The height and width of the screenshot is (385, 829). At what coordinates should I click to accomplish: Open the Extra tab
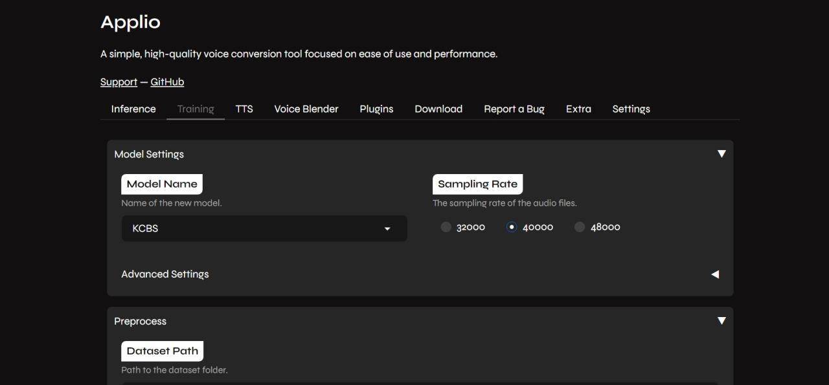578,109
